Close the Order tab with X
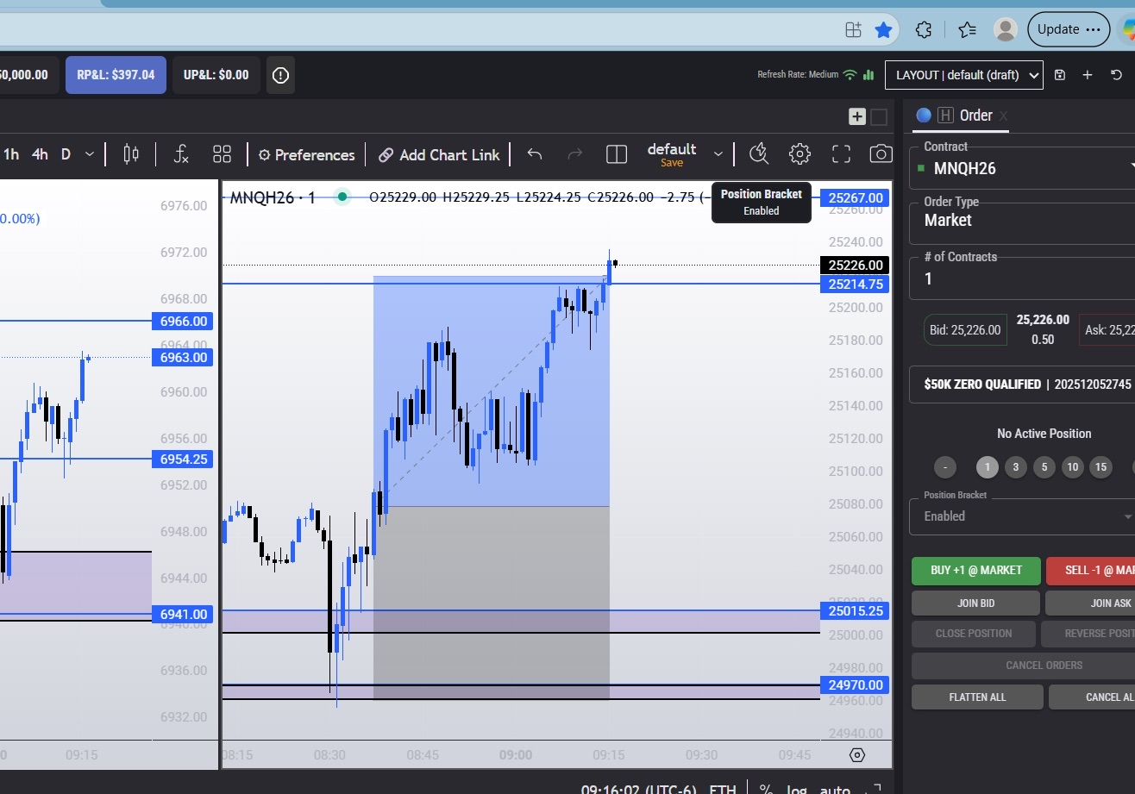 [1003, 116]
